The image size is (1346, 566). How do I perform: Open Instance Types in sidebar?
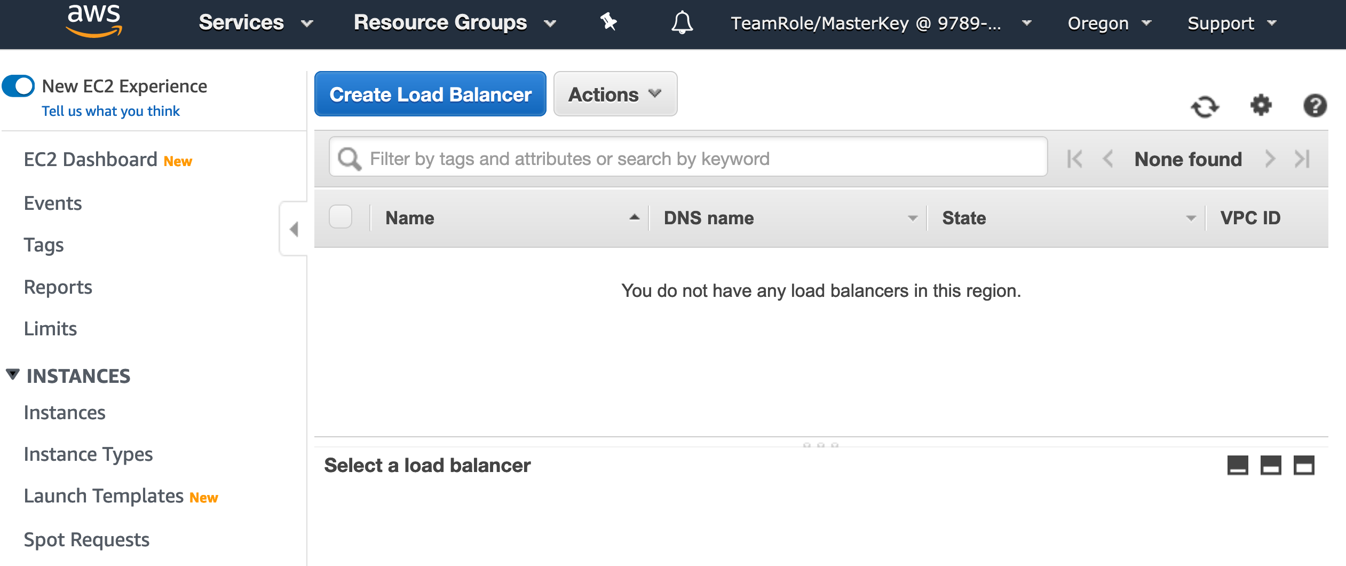[x=88, y=454]
